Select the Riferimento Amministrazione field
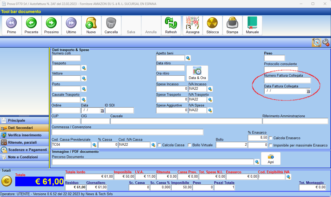The height and width of the screenshot is (197, 331). pos(295,121)
